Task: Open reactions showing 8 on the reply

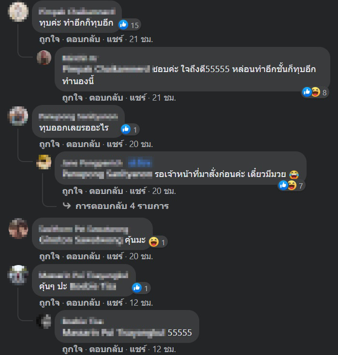Action: 315,92
